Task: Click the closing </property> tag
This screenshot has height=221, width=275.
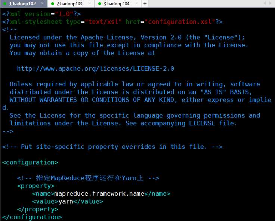Action: point(38,209)
